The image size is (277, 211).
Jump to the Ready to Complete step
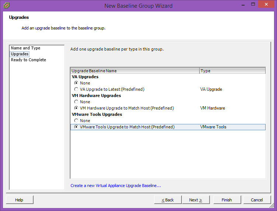(28, 60)
